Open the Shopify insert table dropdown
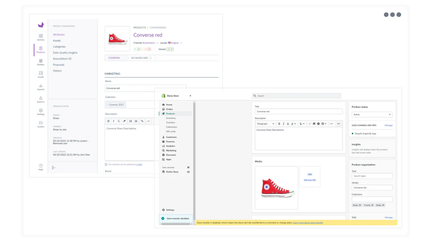This screenshot has width=431, height=242. [324, 124]
